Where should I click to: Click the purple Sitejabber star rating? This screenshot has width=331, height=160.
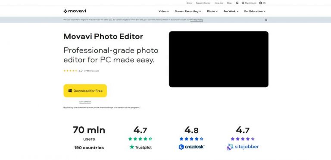click(243, 139)
